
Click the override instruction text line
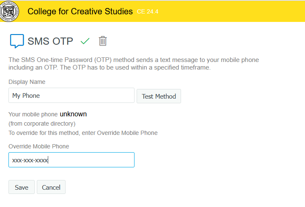[83, 133]
